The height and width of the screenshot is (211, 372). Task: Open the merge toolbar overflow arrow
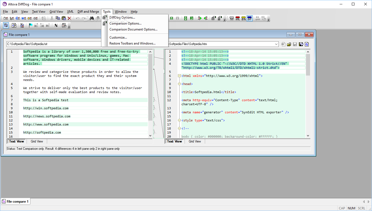225,19
